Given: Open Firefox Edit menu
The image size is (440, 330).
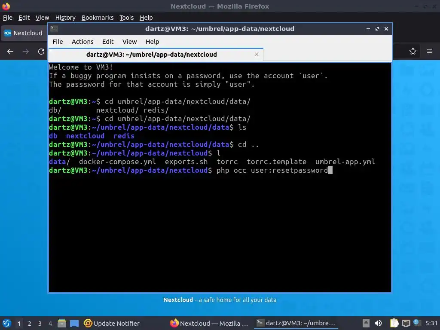Looking at the screenshot, I should pos(24,18).
